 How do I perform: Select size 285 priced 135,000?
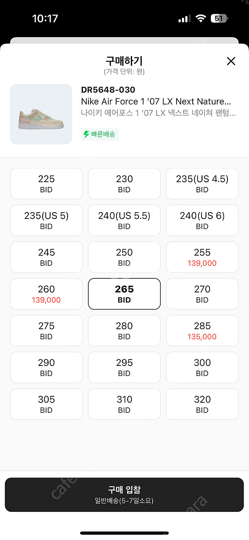coord(202,330)
